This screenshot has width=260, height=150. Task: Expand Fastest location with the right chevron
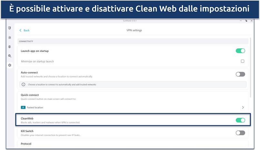click(243, 107)
